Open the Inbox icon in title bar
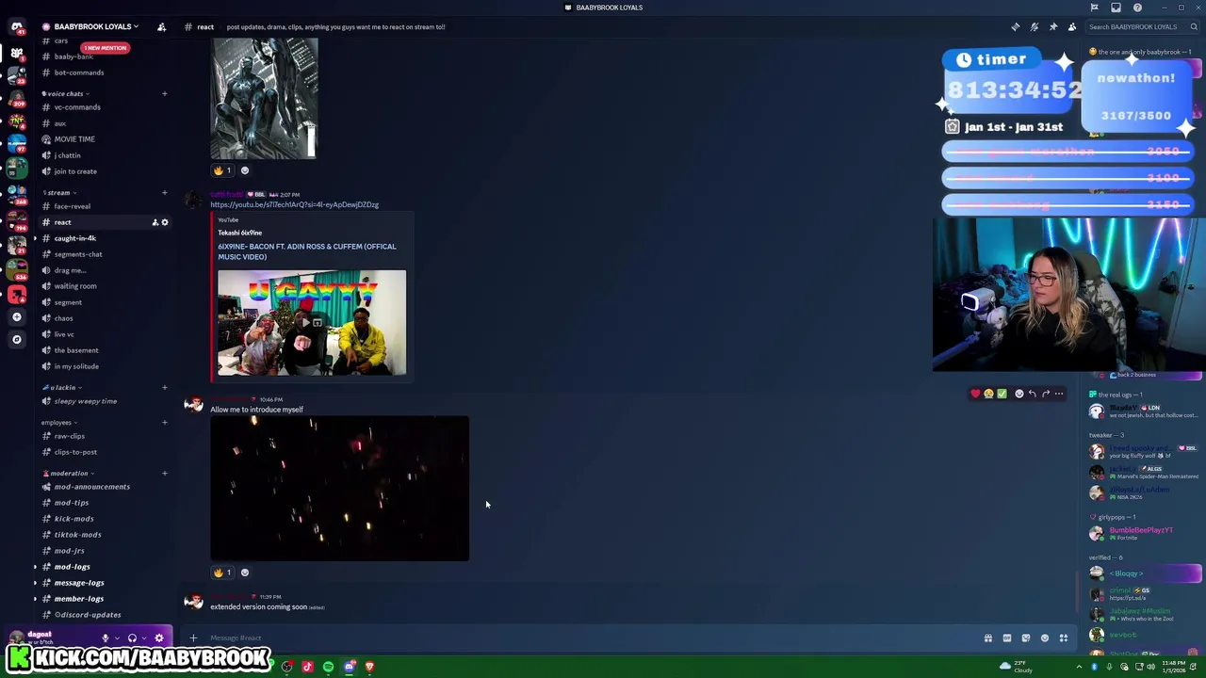 point(1116,8)
